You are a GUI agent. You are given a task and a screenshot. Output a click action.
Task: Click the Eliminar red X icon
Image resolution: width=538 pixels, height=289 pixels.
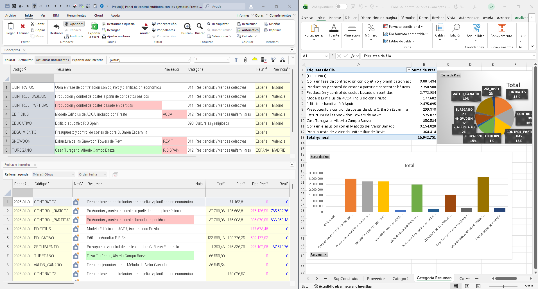coord(23,26)
